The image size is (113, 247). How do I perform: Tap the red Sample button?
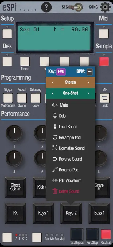(x=104, y=61)
